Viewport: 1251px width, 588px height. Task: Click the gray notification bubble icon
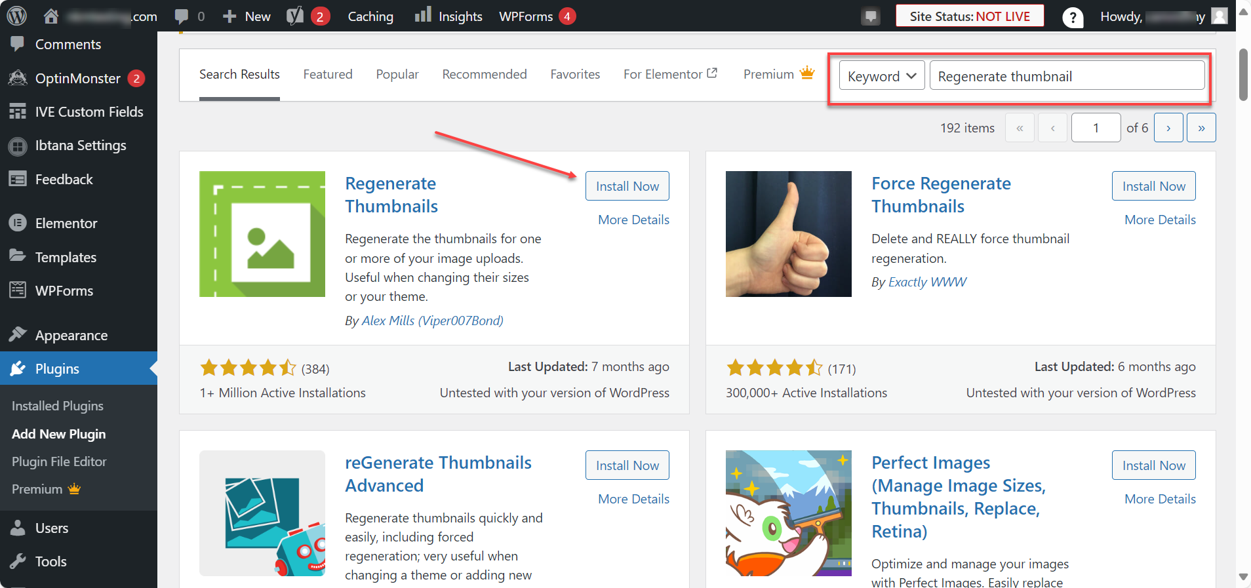tap(871, 16)
